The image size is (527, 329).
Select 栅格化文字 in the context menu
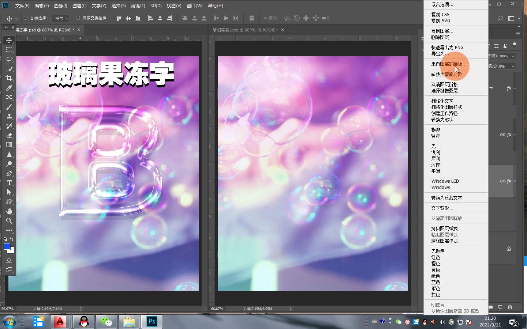coord(442,101)
